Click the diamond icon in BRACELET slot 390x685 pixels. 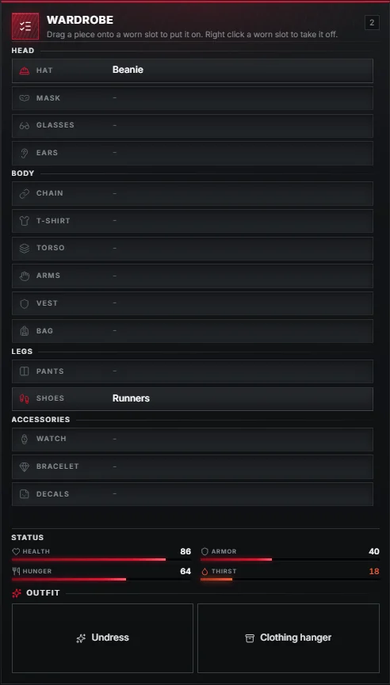click(25, 466)
